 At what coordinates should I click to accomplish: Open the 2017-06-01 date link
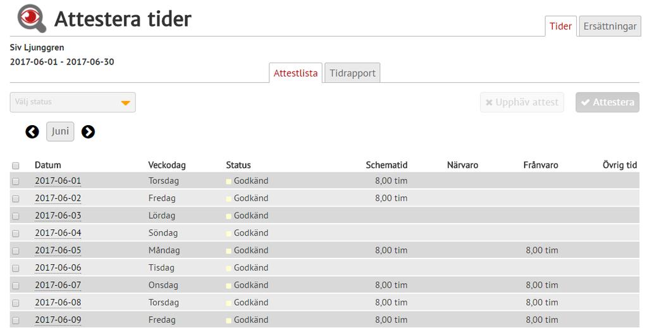coord(58,181)
